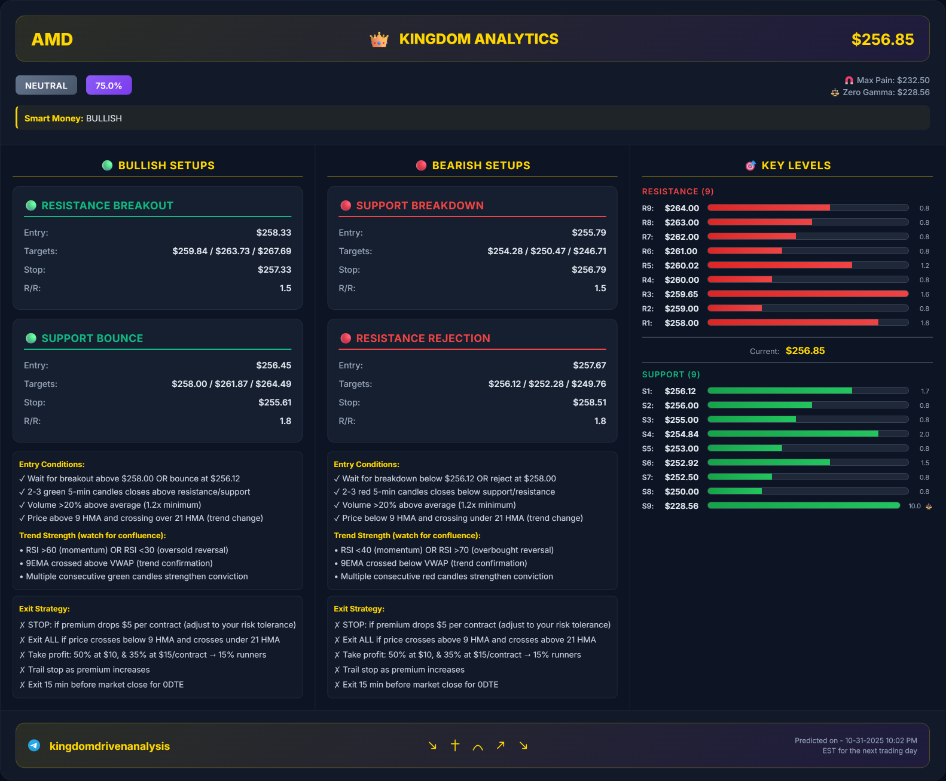This screenshot has height=781, width=946.
Task: Click the footer plus/cross symbol
Action: [x=455, y=745]
